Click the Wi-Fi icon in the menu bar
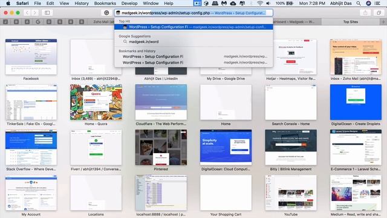 [259, 3]
